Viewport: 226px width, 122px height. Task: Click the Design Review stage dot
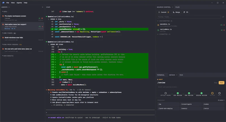click(201, 93)
